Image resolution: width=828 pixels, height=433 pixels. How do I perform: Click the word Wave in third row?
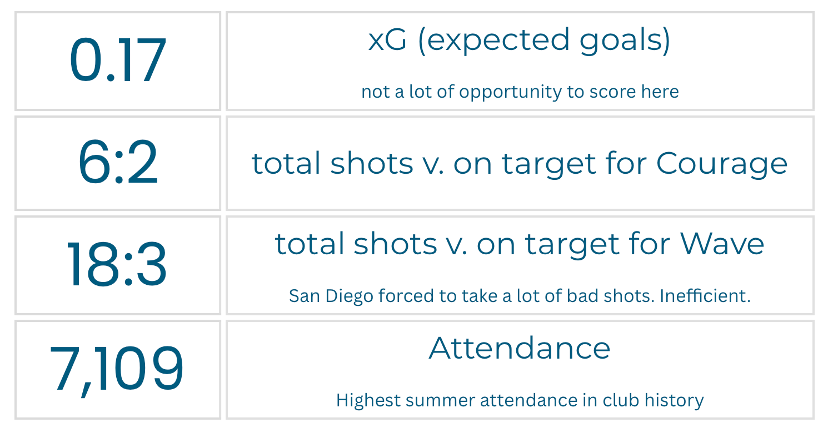(722, 244)
